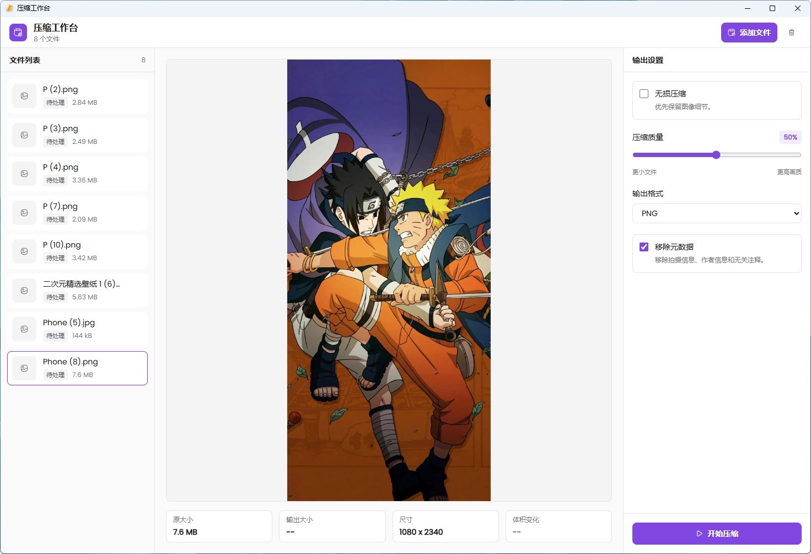811x554 pixels.
Task: Maximize the 压缩工作台 window
Action: pyautogui.click(x=772, y=8)
